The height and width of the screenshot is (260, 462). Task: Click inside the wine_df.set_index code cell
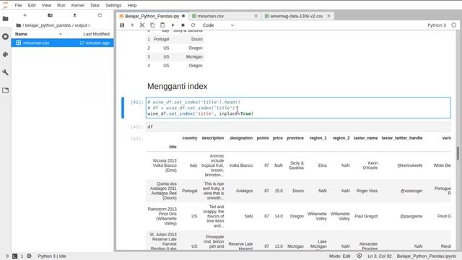coord(298,108)
